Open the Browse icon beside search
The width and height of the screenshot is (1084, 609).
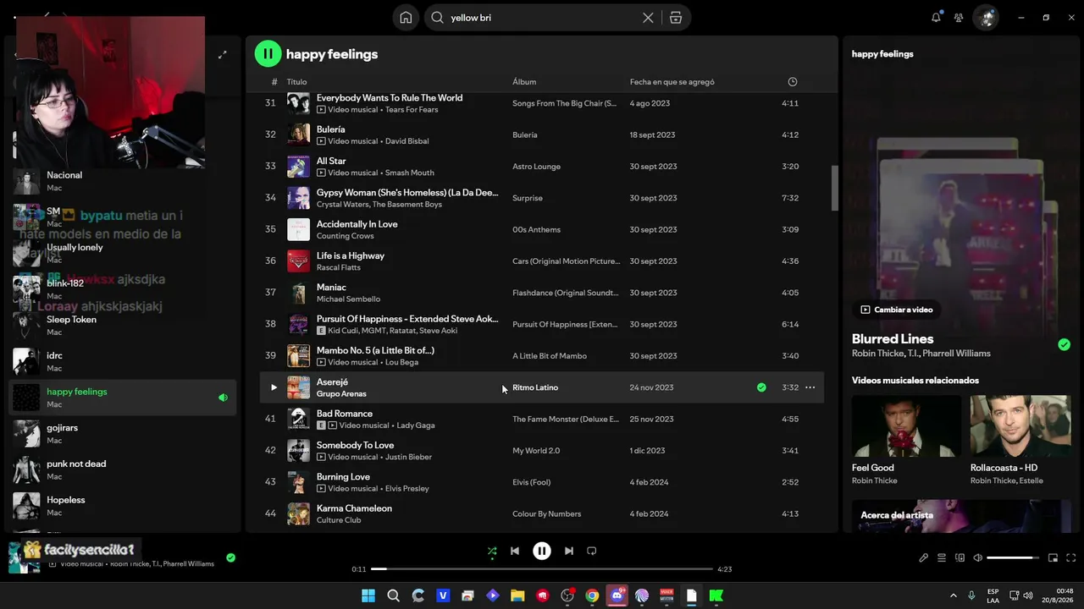(676, 18)
